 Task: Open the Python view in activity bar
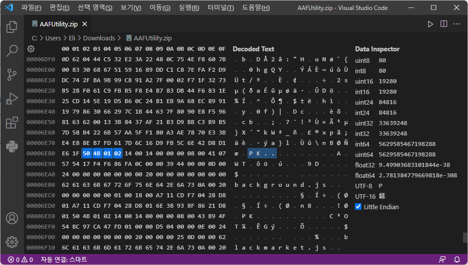coord(12,146)
